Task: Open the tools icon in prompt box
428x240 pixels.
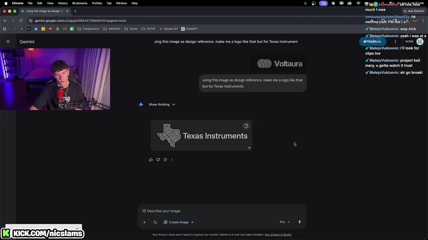Action: 155,222
